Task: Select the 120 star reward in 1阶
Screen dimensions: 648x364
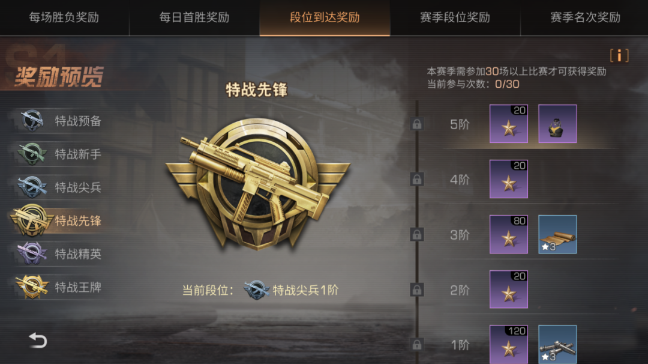Action: click(508, 344)
